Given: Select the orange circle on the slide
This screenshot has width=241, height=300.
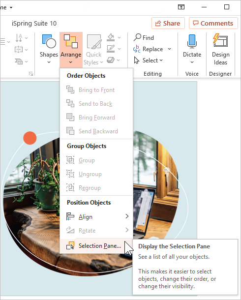Looking at the screenshot, I should click(x=30, y=138).
